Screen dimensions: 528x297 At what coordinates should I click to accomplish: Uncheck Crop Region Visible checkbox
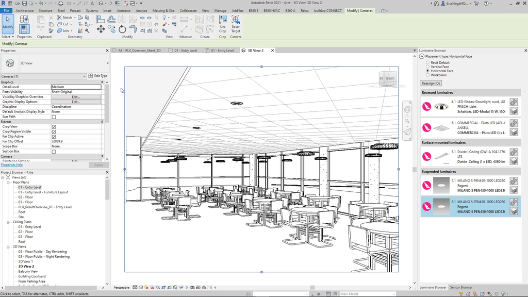click(x=54, y=131)
